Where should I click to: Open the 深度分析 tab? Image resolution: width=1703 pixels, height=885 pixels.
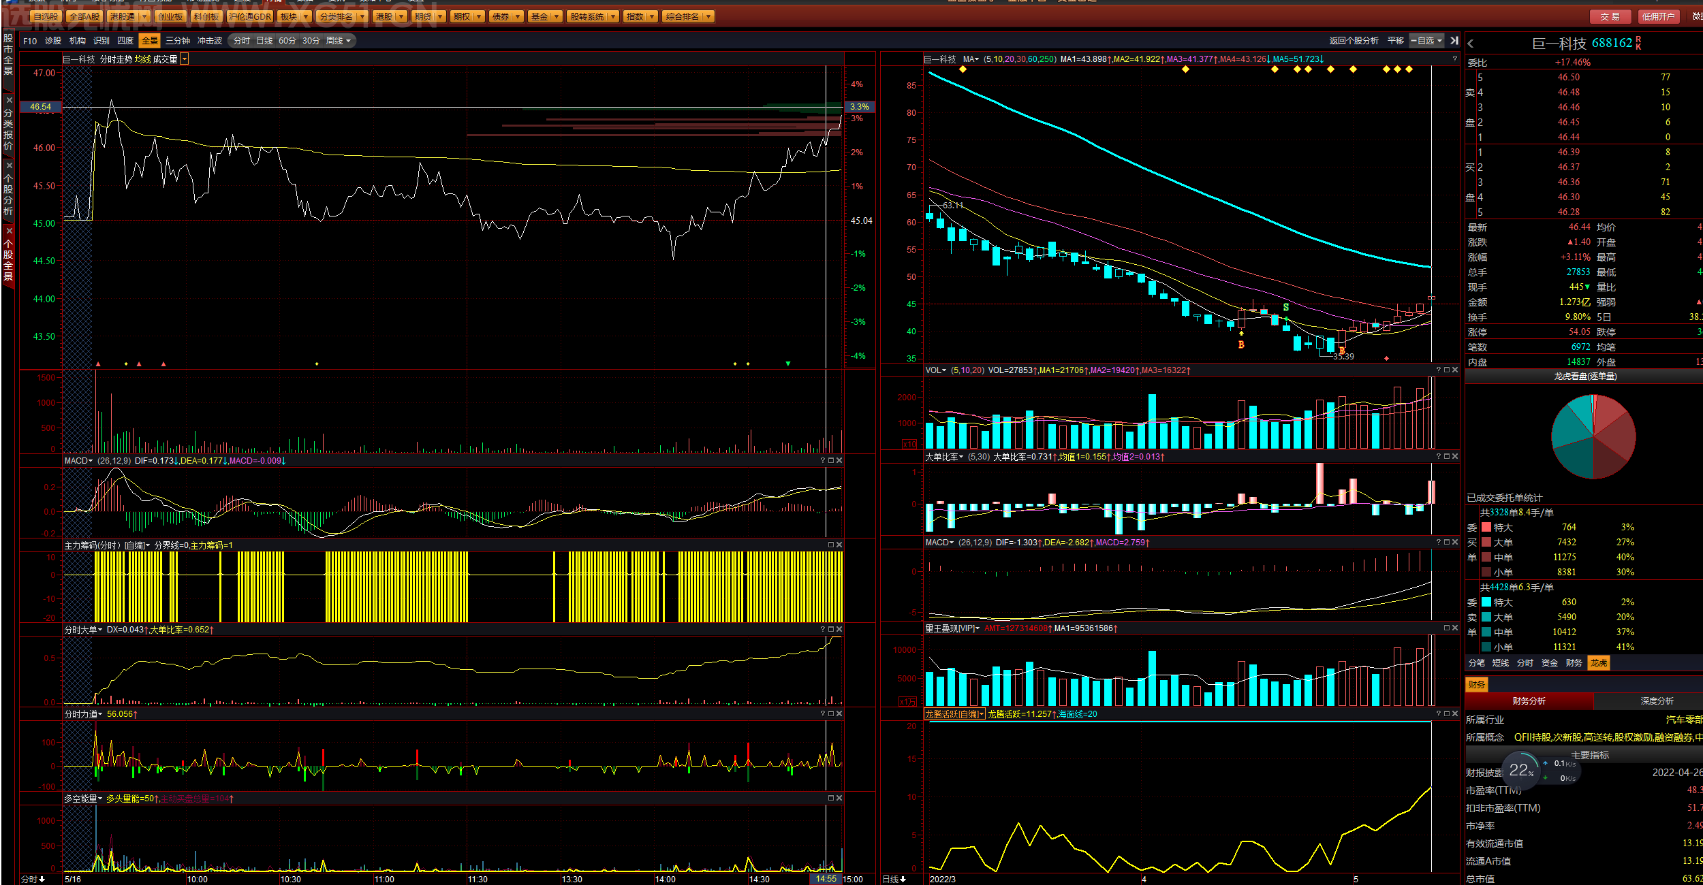tap(1657, 701)
